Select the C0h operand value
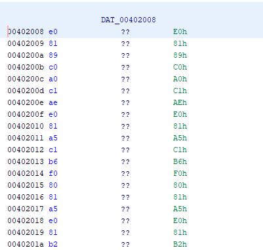The width and height of the screenshot is (263, 250). click(180, 67)
